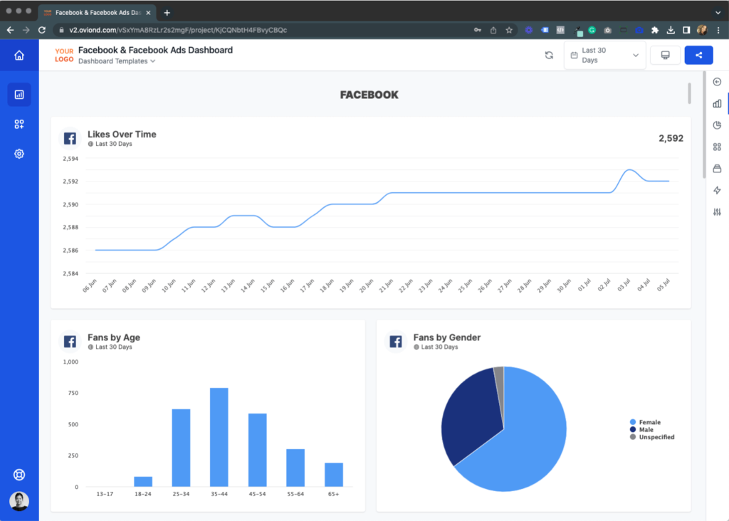729x521 pixels.
Task: Toggle browser side panel icon
Action: [x=686, y=30]
